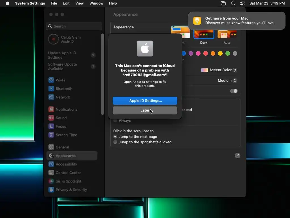The width and height of the screenshot is (290, 218).
Task: Open the Wi-Fi settings icon
Action: (x=51, y=80)
